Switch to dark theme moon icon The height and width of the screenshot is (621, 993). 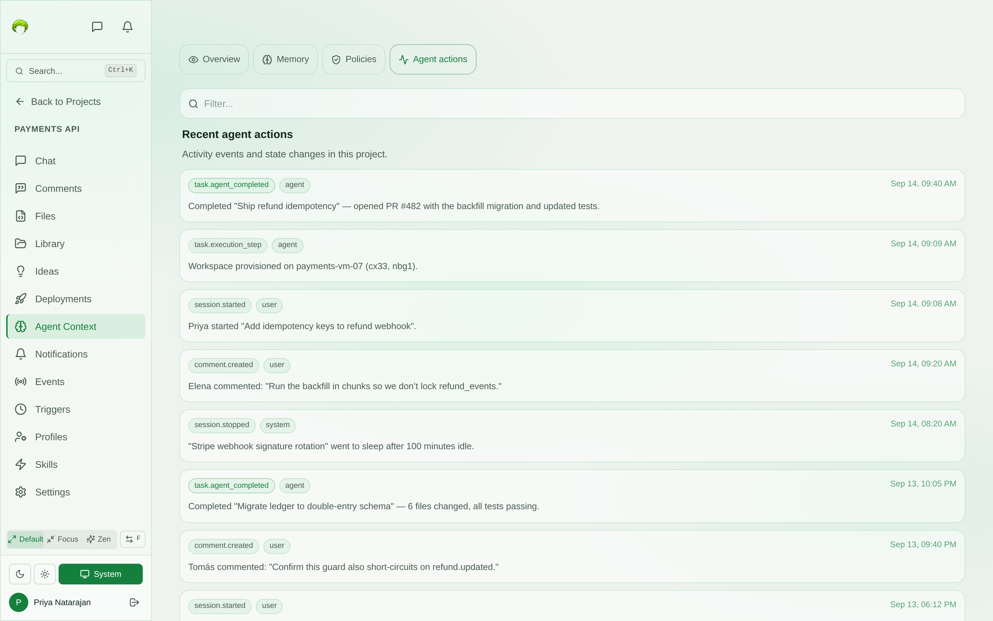pos(20,574)
